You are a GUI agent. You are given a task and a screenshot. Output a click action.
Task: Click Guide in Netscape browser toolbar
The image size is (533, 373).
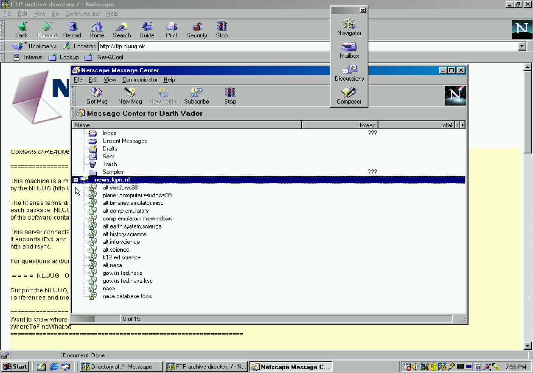147,30
